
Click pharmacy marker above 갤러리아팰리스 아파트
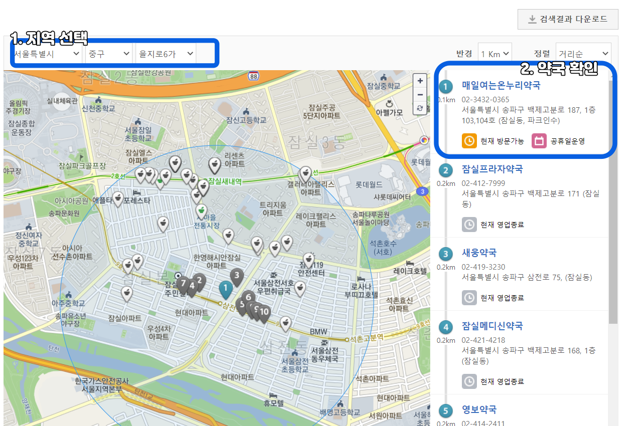tap(305, 175)
